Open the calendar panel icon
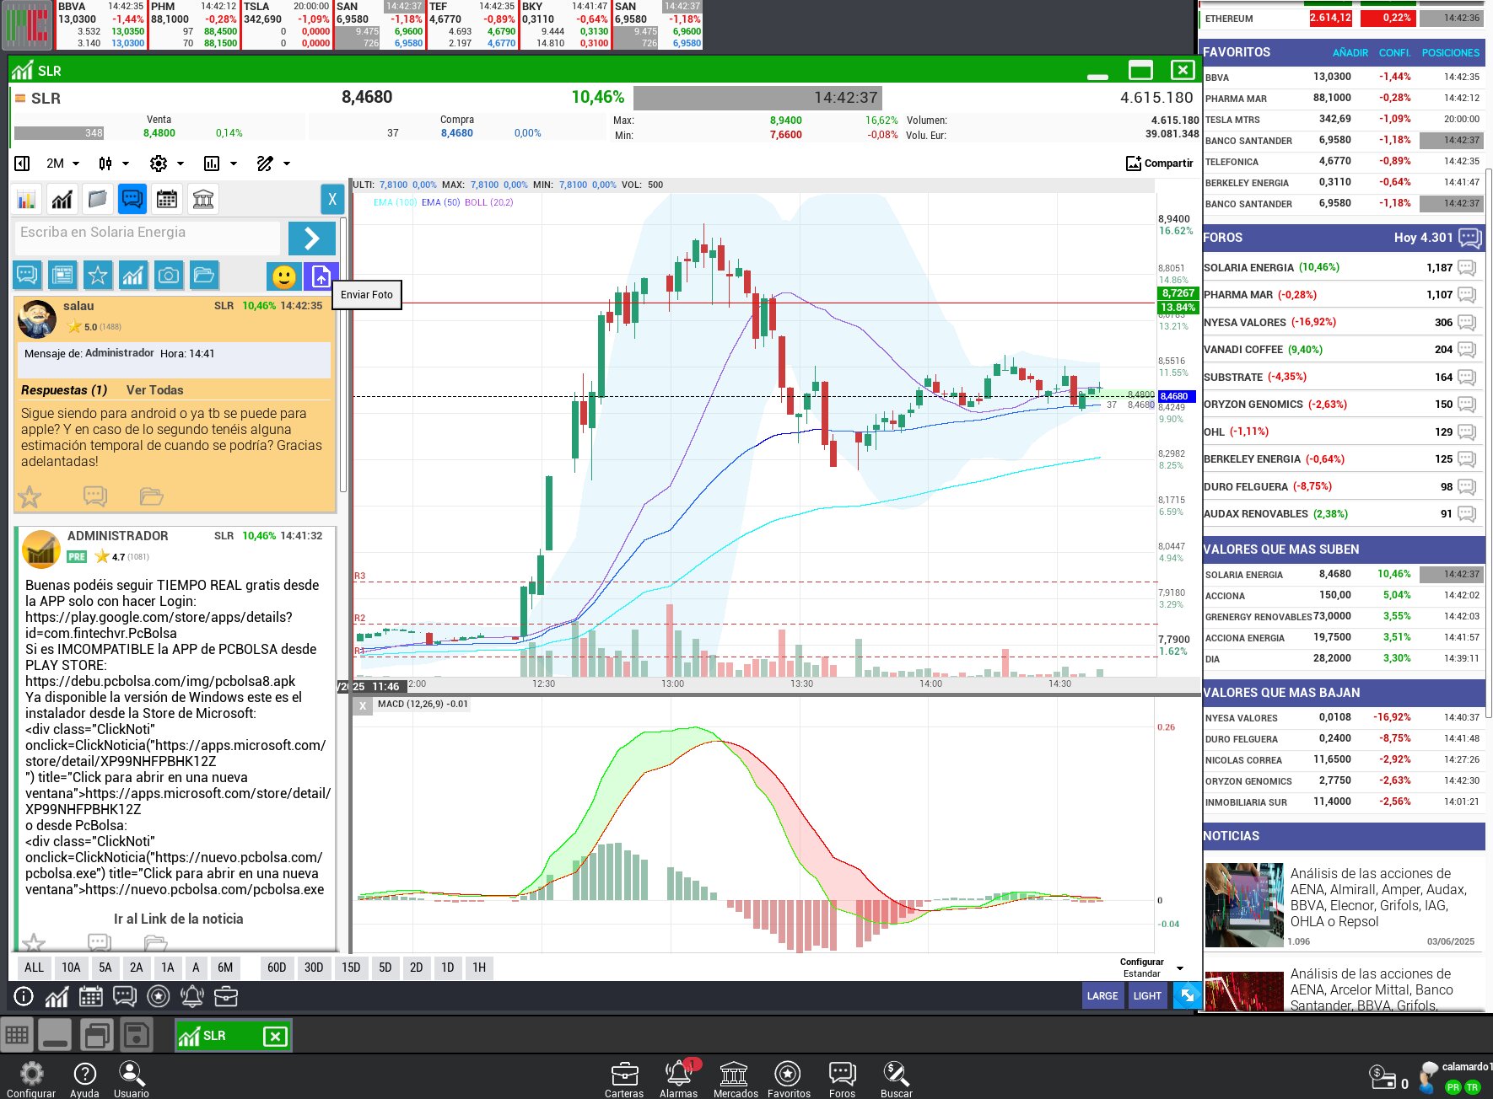Screen dimensions: 1493x1099 pyautogui.click(x=168, y=200)
